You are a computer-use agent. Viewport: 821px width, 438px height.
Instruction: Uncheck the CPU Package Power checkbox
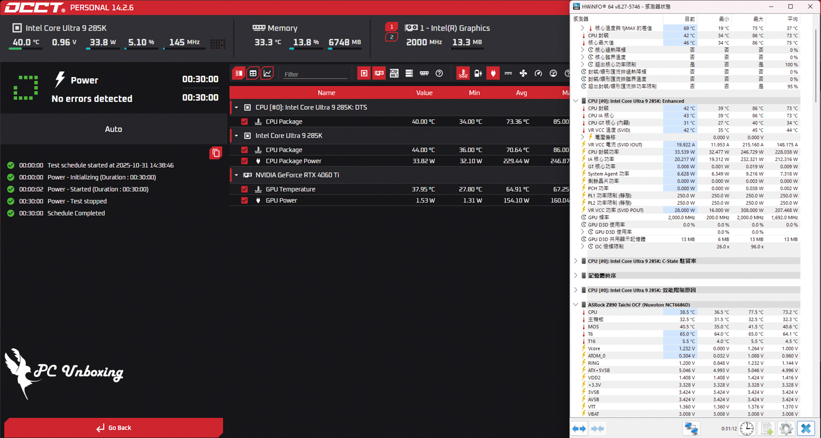click(245, 161)
